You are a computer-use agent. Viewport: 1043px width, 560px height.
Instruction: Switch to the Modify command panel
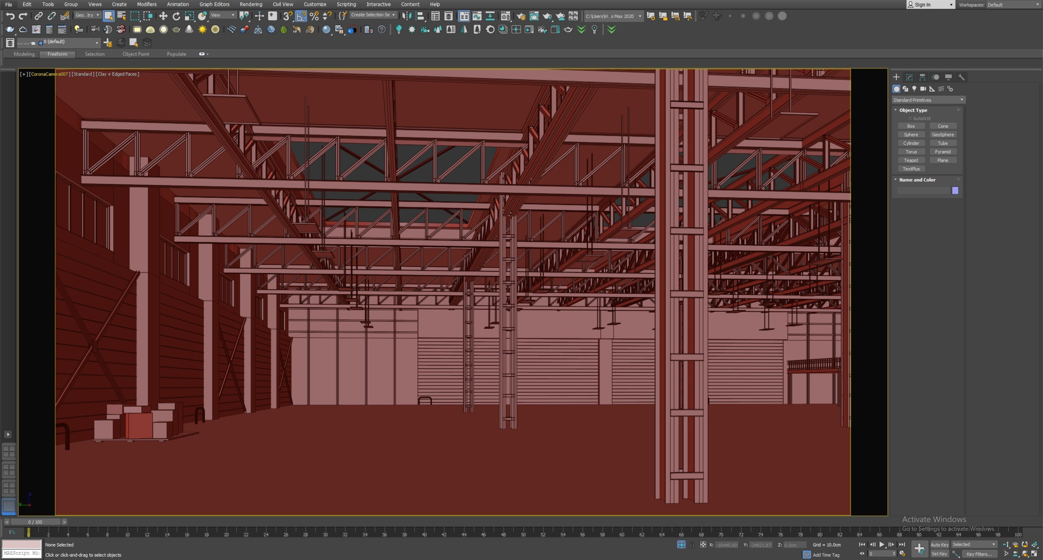coord(909,77)
